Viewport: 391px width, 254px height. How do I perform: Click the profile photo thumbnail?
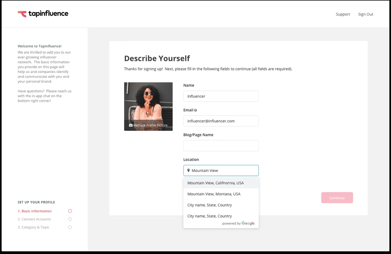148,106
